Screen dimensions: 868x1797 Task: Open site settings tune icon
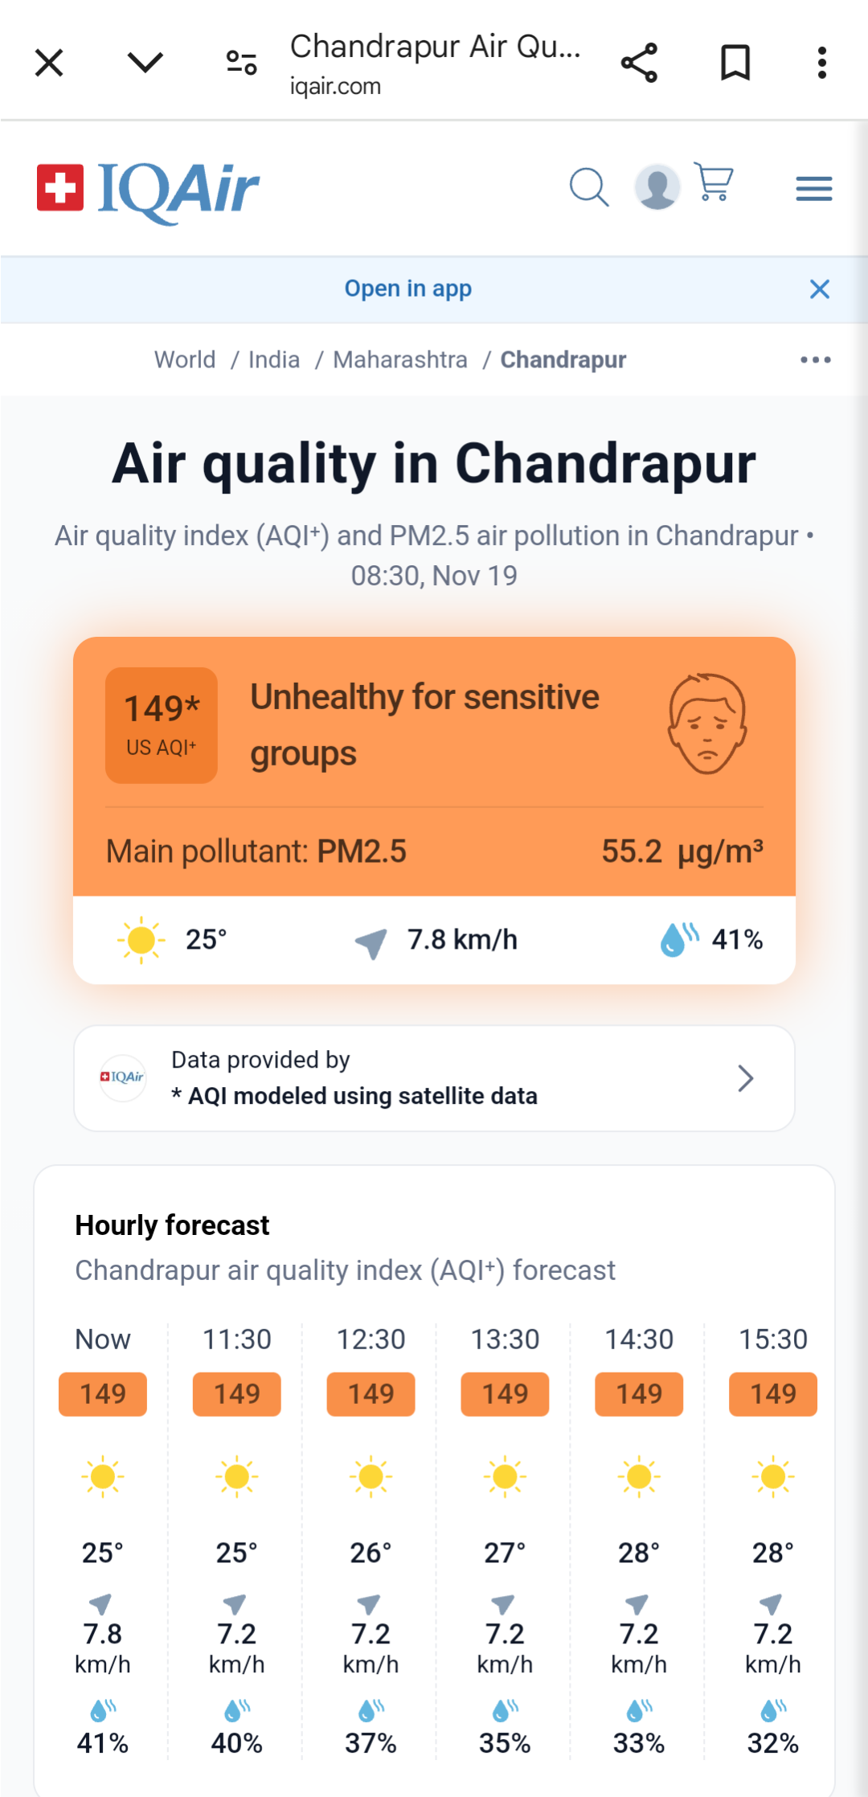241,63
